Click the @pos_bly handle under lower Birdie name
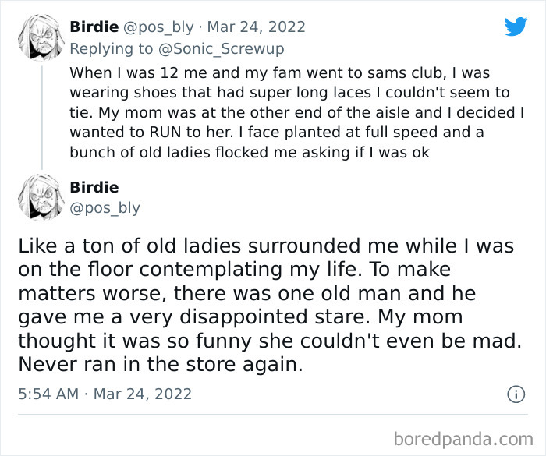Viewport: 546px width, 456px height. click(x=105, y=208)
